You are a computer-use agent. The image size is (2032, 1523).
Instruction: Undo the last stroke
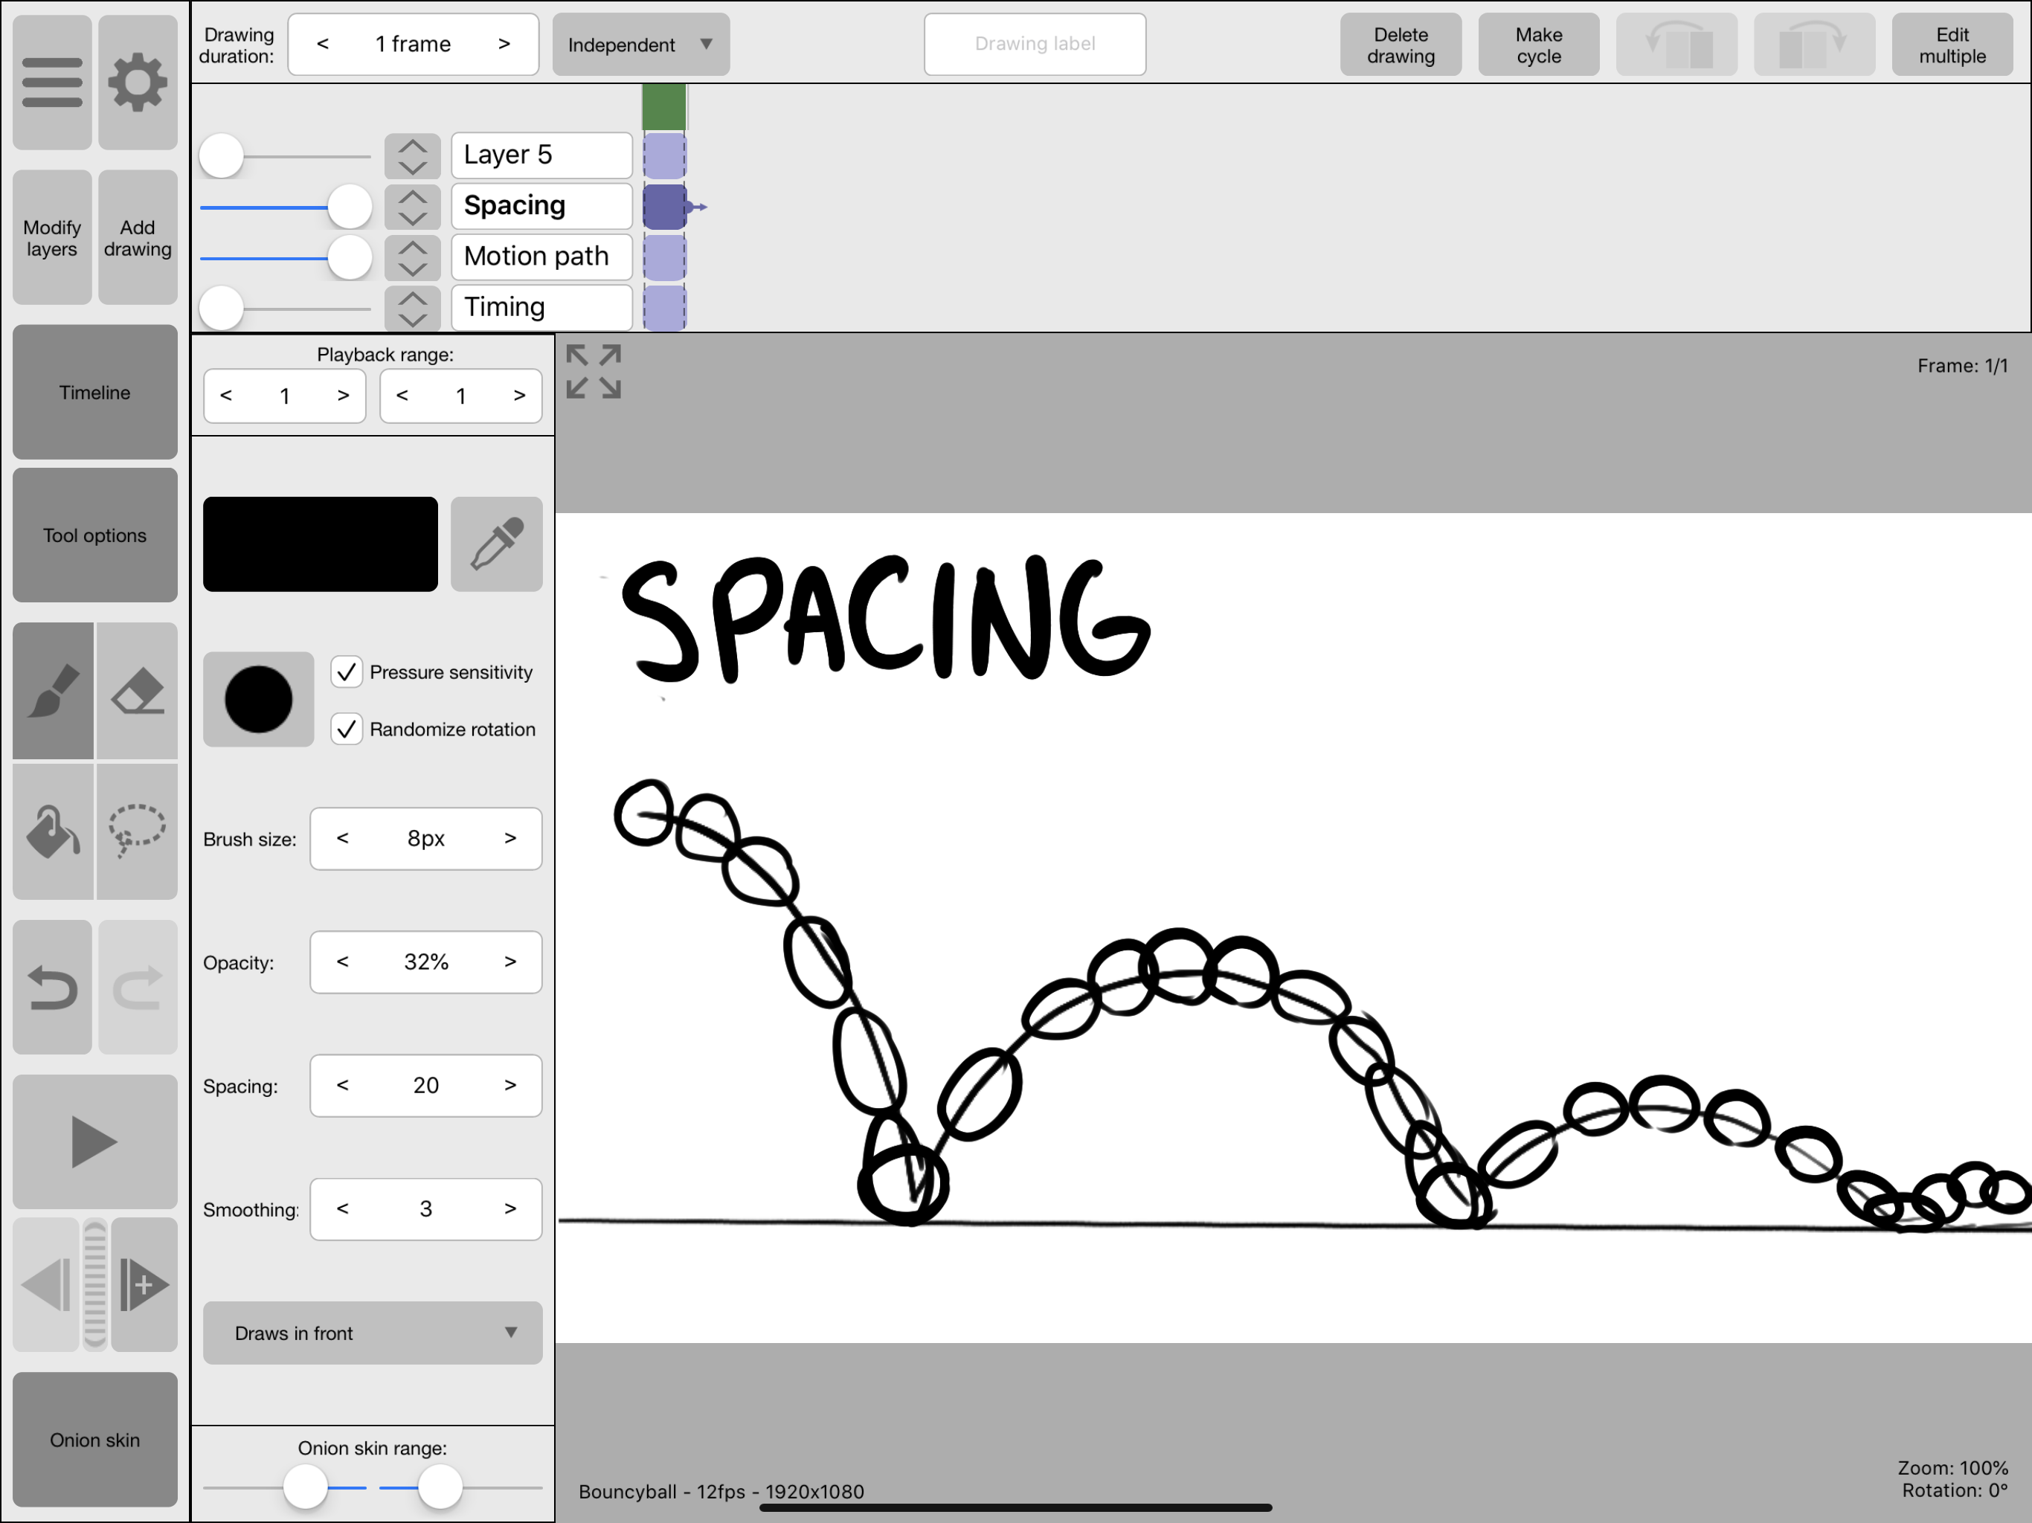54,988
